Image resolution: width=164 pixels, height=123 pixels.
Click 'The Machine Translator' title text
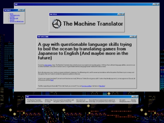coord(93,24)
